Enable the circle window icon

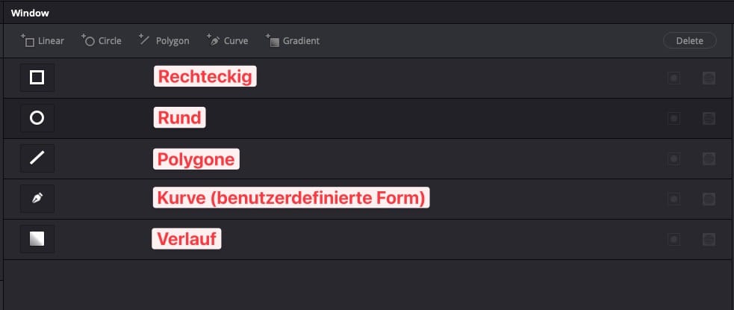tap(37, 117)
